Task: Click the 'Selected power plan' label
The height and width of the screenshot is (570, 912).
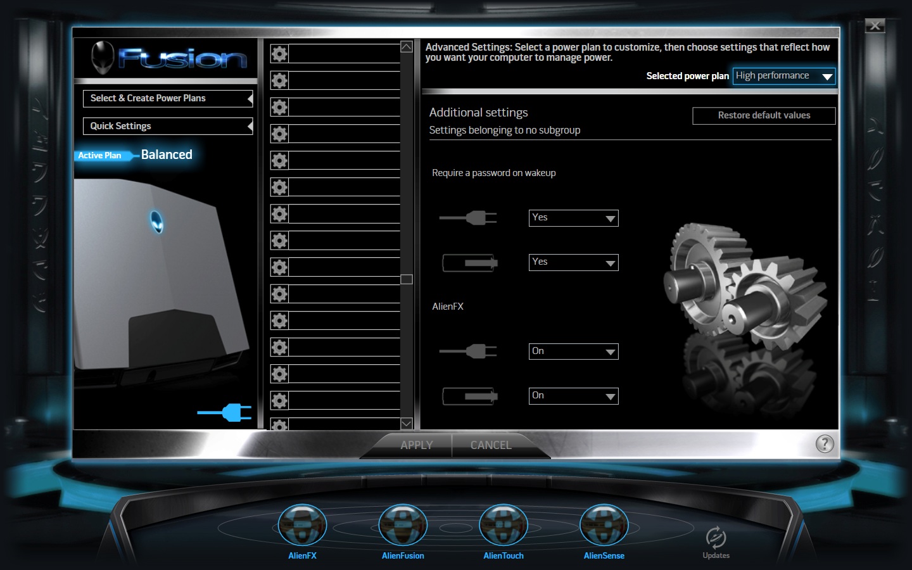Action: pyautogui.click(x=688, y=76)
